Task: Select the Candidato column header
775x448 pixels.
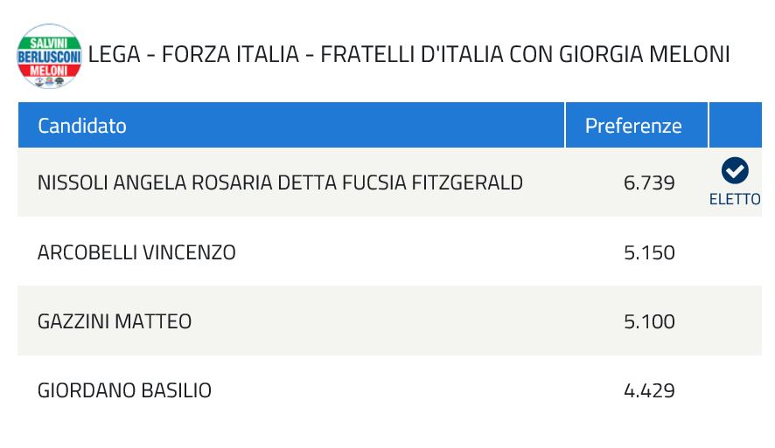Action: (x=82, y=126)
